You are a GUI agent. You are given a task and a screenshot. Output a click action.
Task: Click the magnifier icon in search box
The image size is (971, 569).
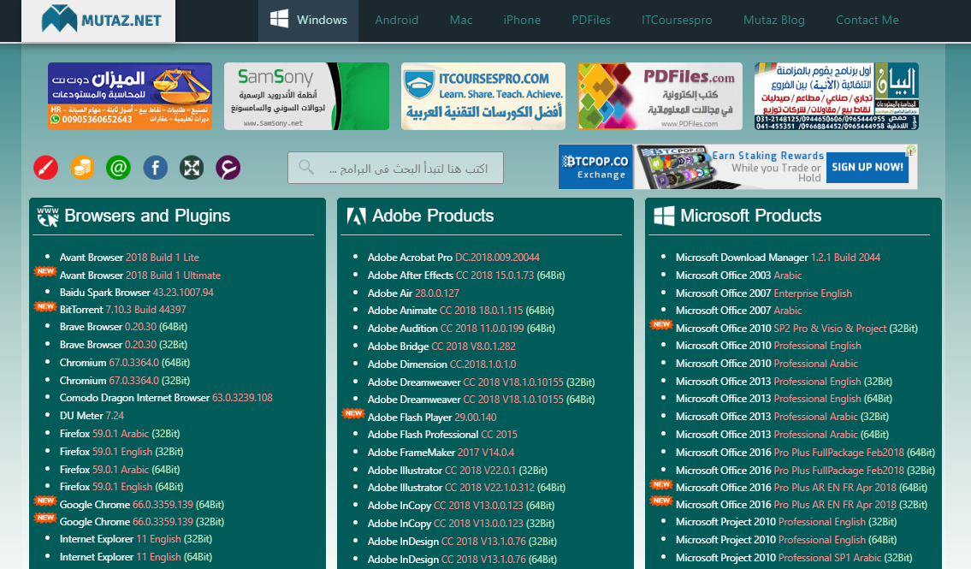[306, 167]
